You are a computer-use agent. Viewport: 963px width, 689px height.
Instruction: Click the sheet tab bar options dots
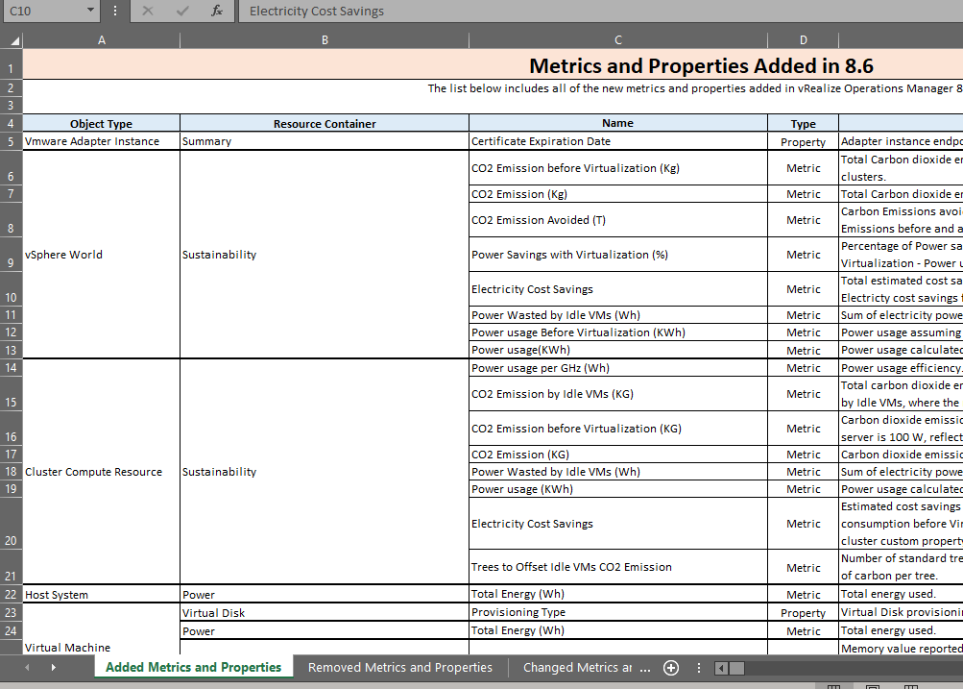click(698, 668)
